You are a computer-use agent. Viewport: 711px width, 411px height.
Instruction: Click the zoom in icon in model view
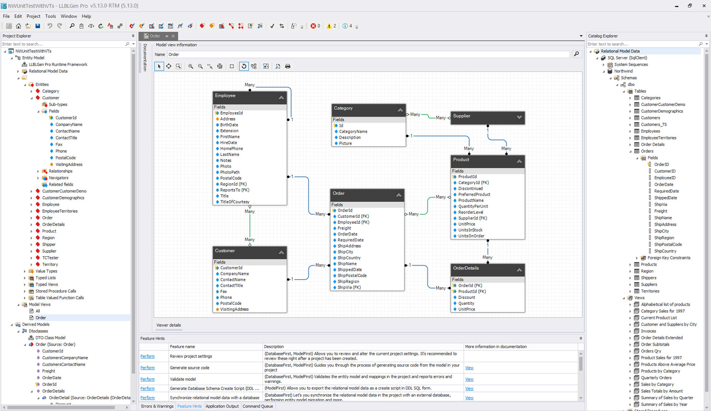point(191,66)
